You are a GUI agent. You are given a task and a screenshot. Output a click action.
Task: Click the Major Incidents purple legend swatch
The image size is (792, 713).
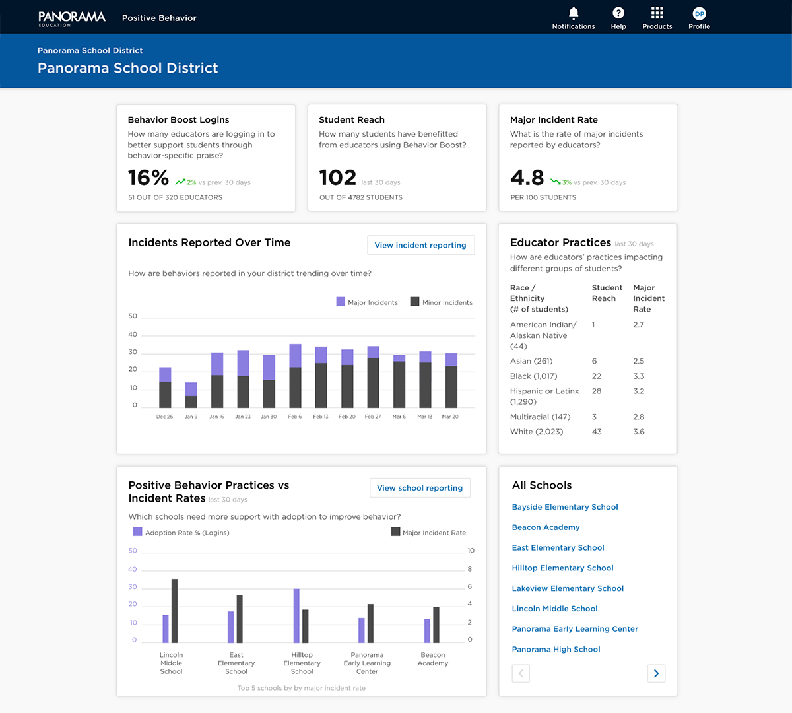coord(341,302)
